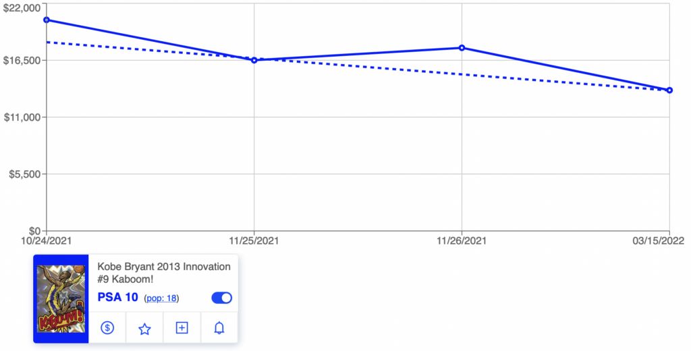Click the Kobe Bryant 2013 Innovation card title
The width and height of the screenshot is (691, 351).
pos(164,273)
